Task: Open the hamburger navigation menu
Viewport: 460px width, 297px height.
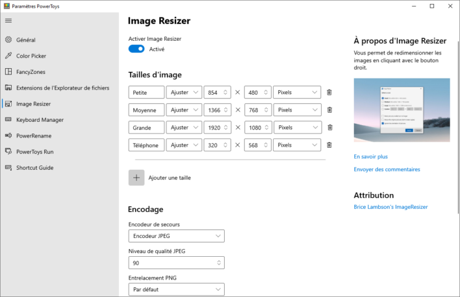Action: point(8,21)
